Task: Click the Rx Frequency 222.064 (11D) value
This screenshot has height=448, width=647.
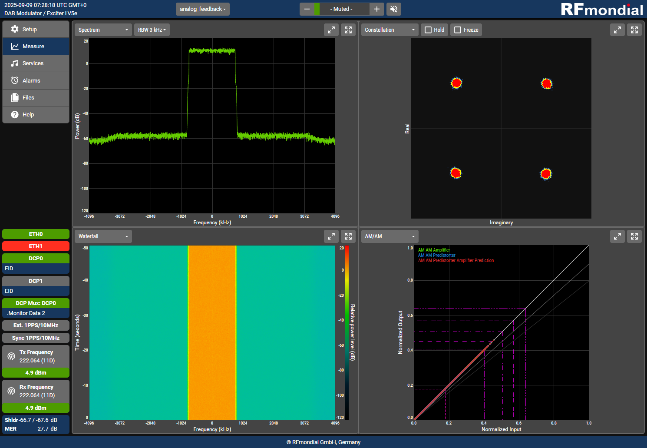Action: [37, 395]
